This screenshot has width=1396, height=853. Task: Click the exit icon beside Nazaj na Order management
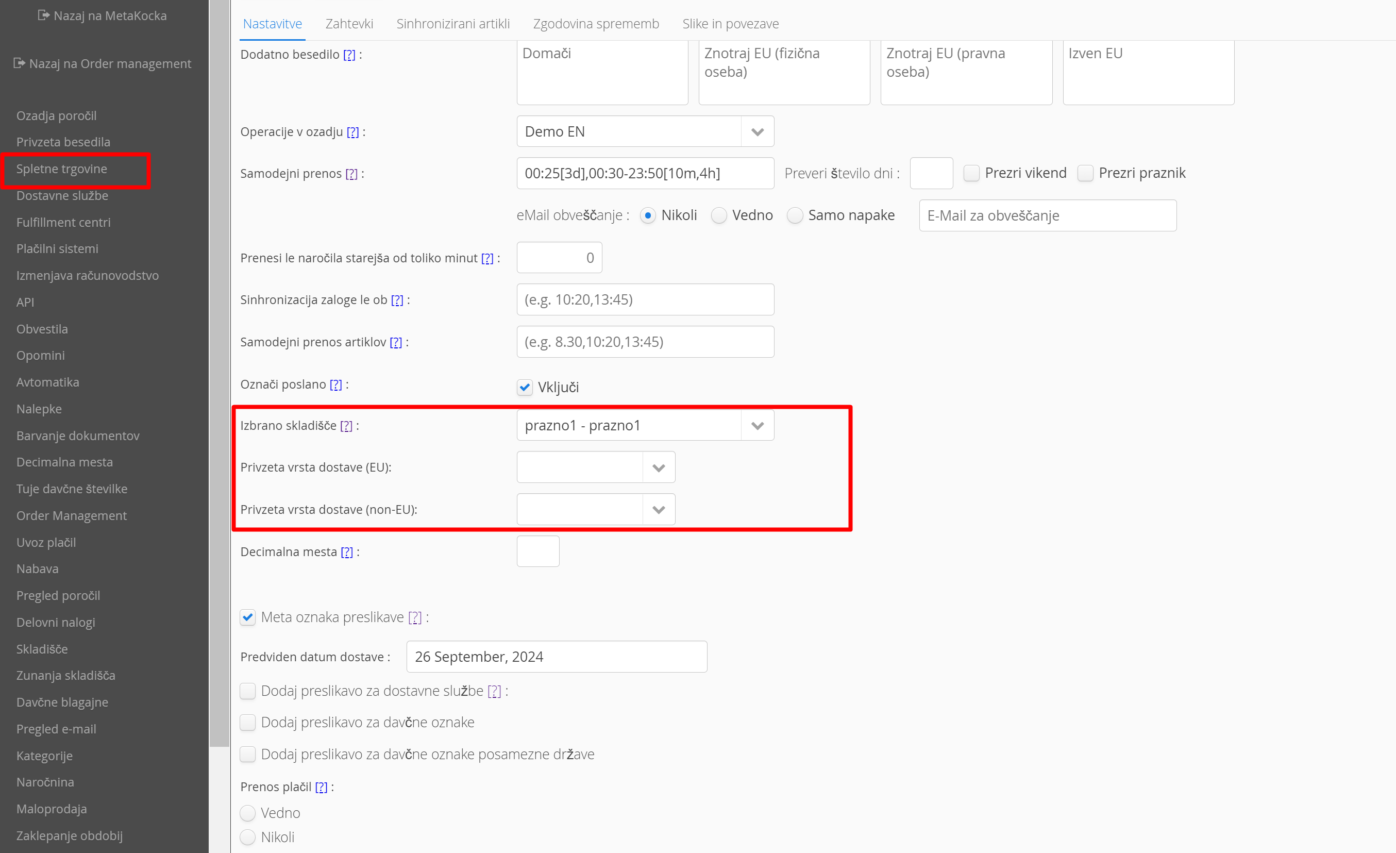click(19, 63)
